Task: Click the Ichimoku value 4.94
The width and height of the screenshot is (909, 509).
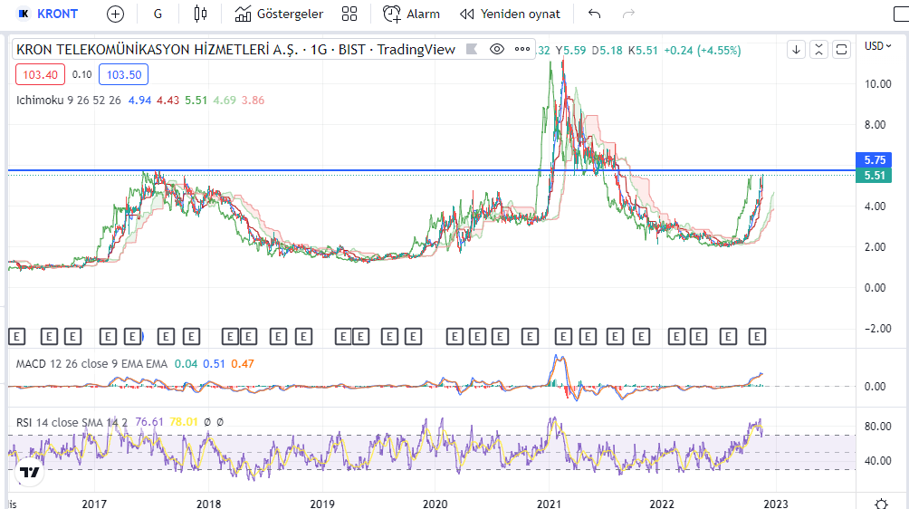Action: (139, 101)
